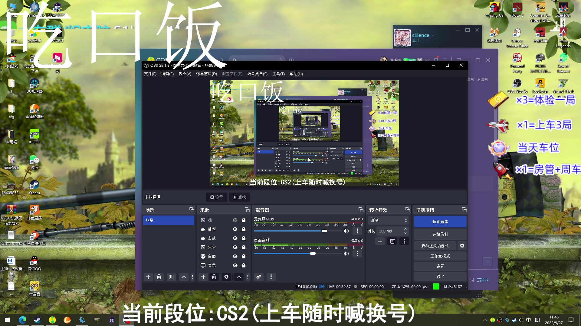Click the 桌面音频 volume slider handle
The height and width of the screenshot is (326, 581).
[x=313, y=254]
